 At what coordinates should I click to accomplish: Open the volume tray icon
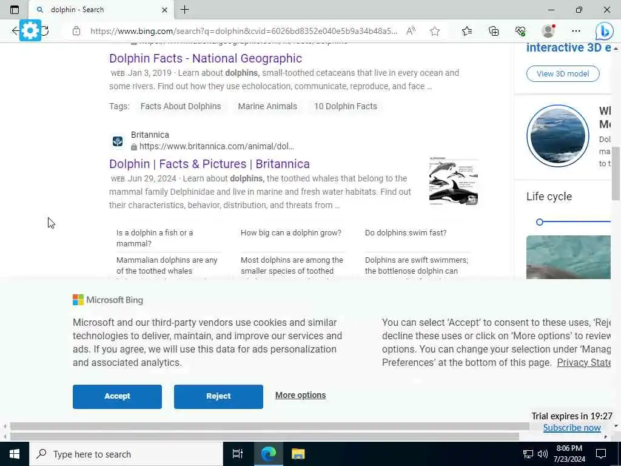[x=543, y=454]
